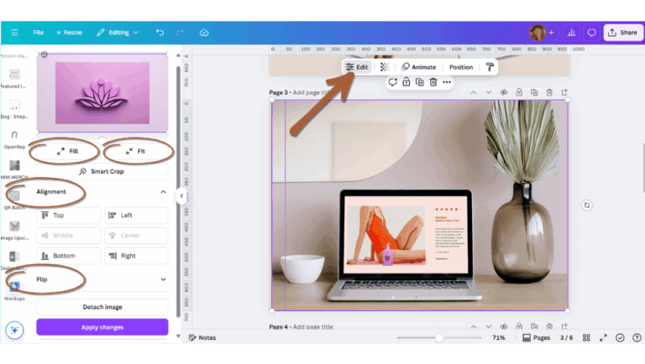The image size is (645, 364).
Task: Open the Magic assistant sparkle button
Action: coord(14,330)
